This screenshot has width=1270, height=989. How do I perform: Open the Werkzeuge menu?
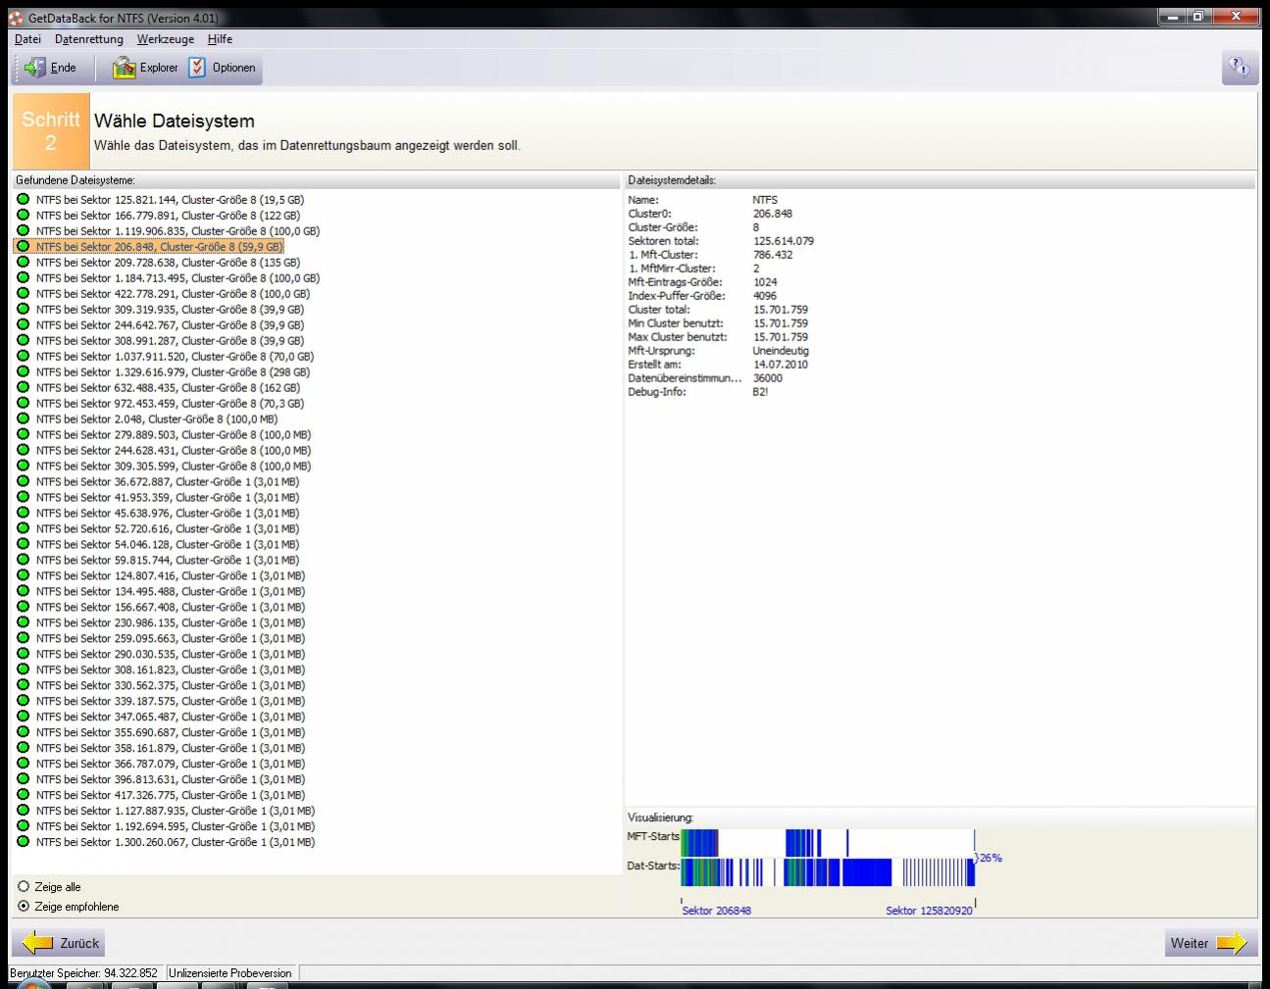point(166,39)
